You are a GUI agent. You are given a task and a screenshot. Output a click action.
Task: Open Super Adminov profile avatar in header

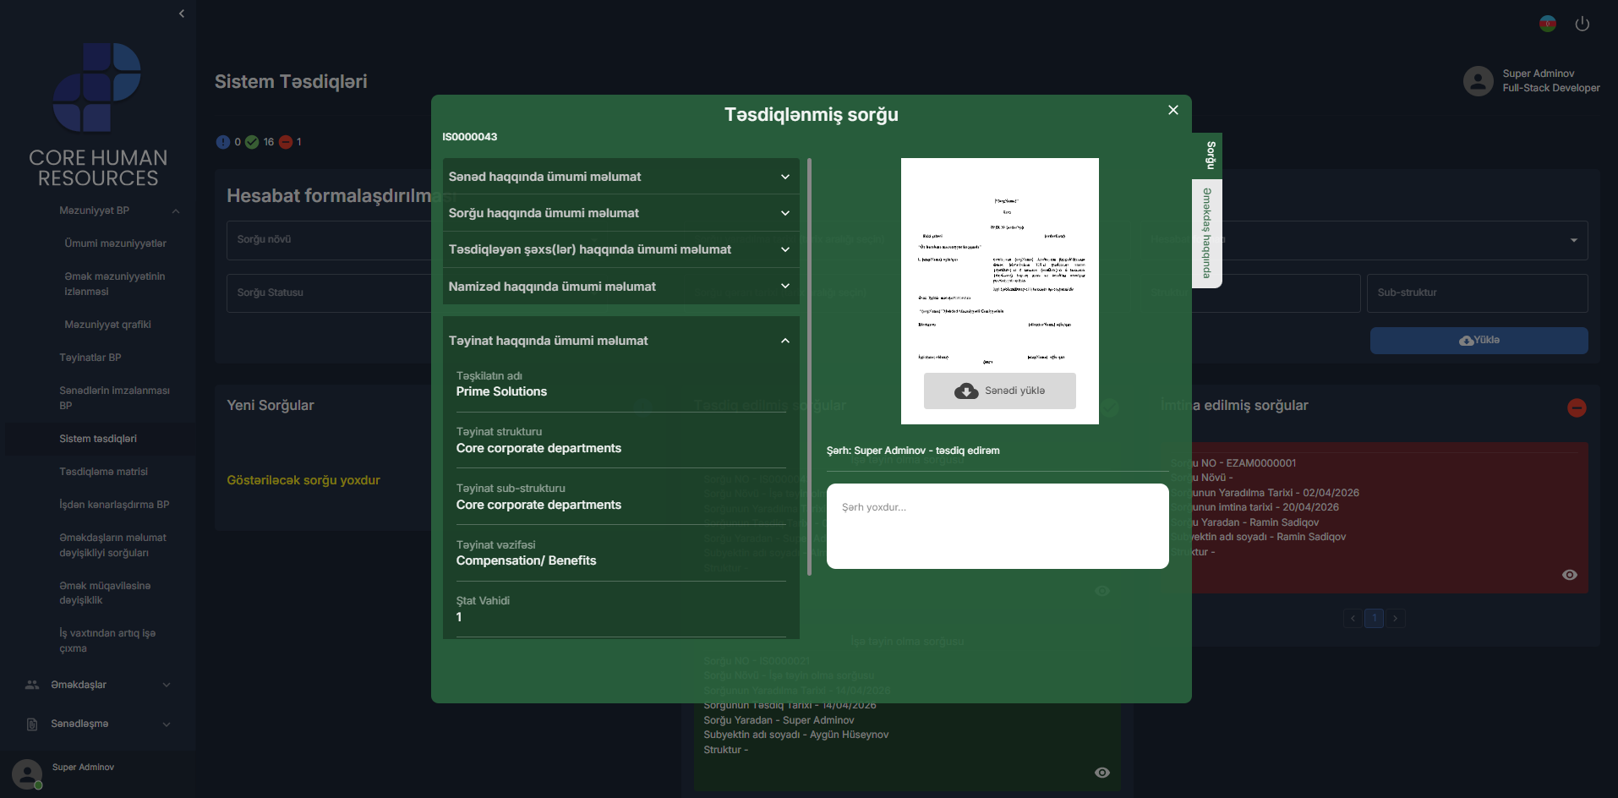pyautogui.click(x=1479, y=81)
